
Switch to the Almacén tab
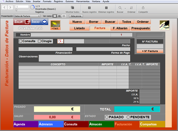[x=101, y=124]
